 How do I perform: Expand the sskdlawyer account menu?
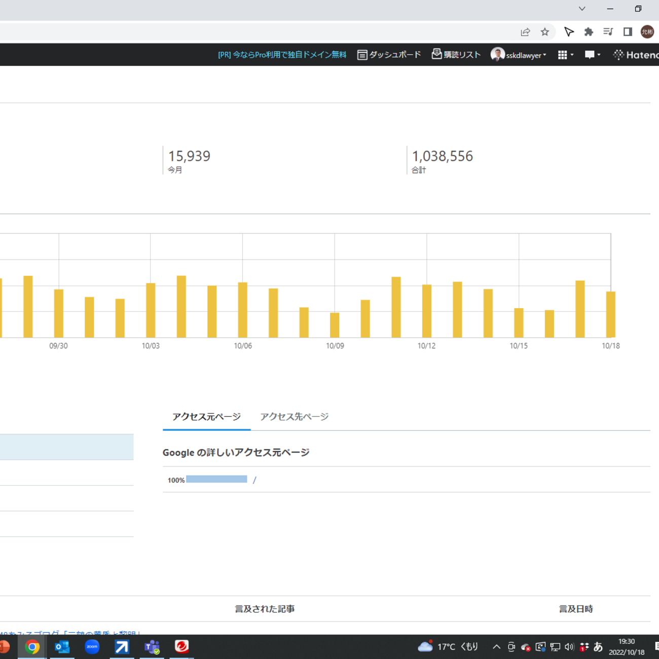[x=519, y=55]
